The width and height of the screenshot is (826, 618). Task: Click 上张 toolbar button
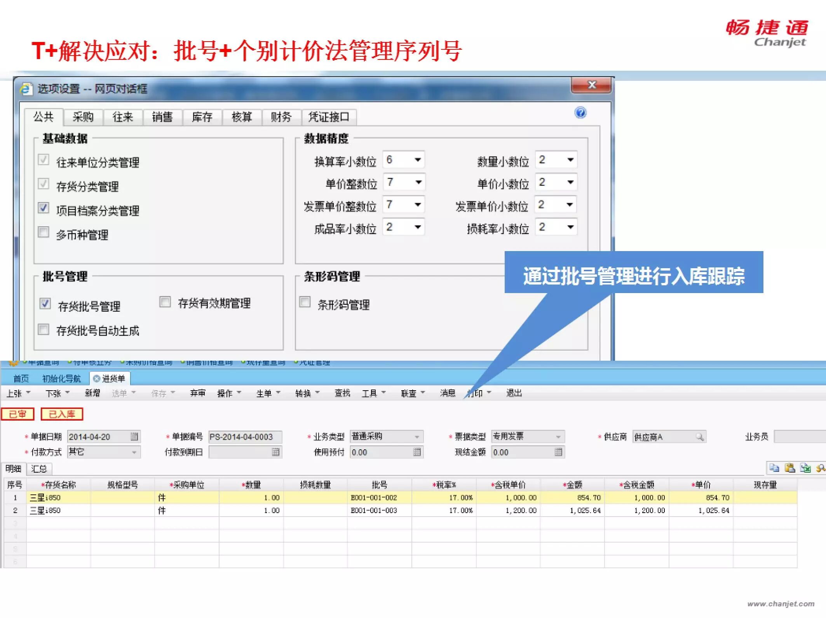pyautogui.click(x=18, y=393)
